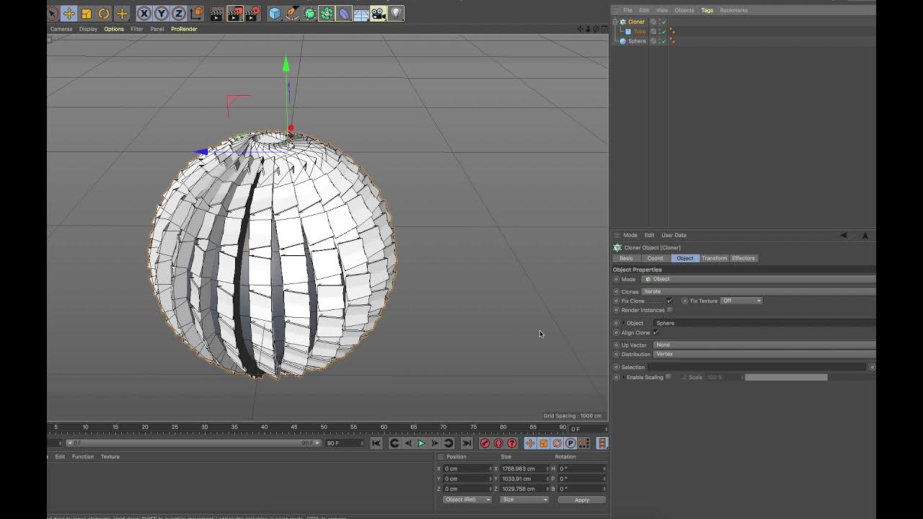The height and width of the screenshot is (519, 923).
Task: Open the viewport Options menu
Action: [x=114, y=29]
